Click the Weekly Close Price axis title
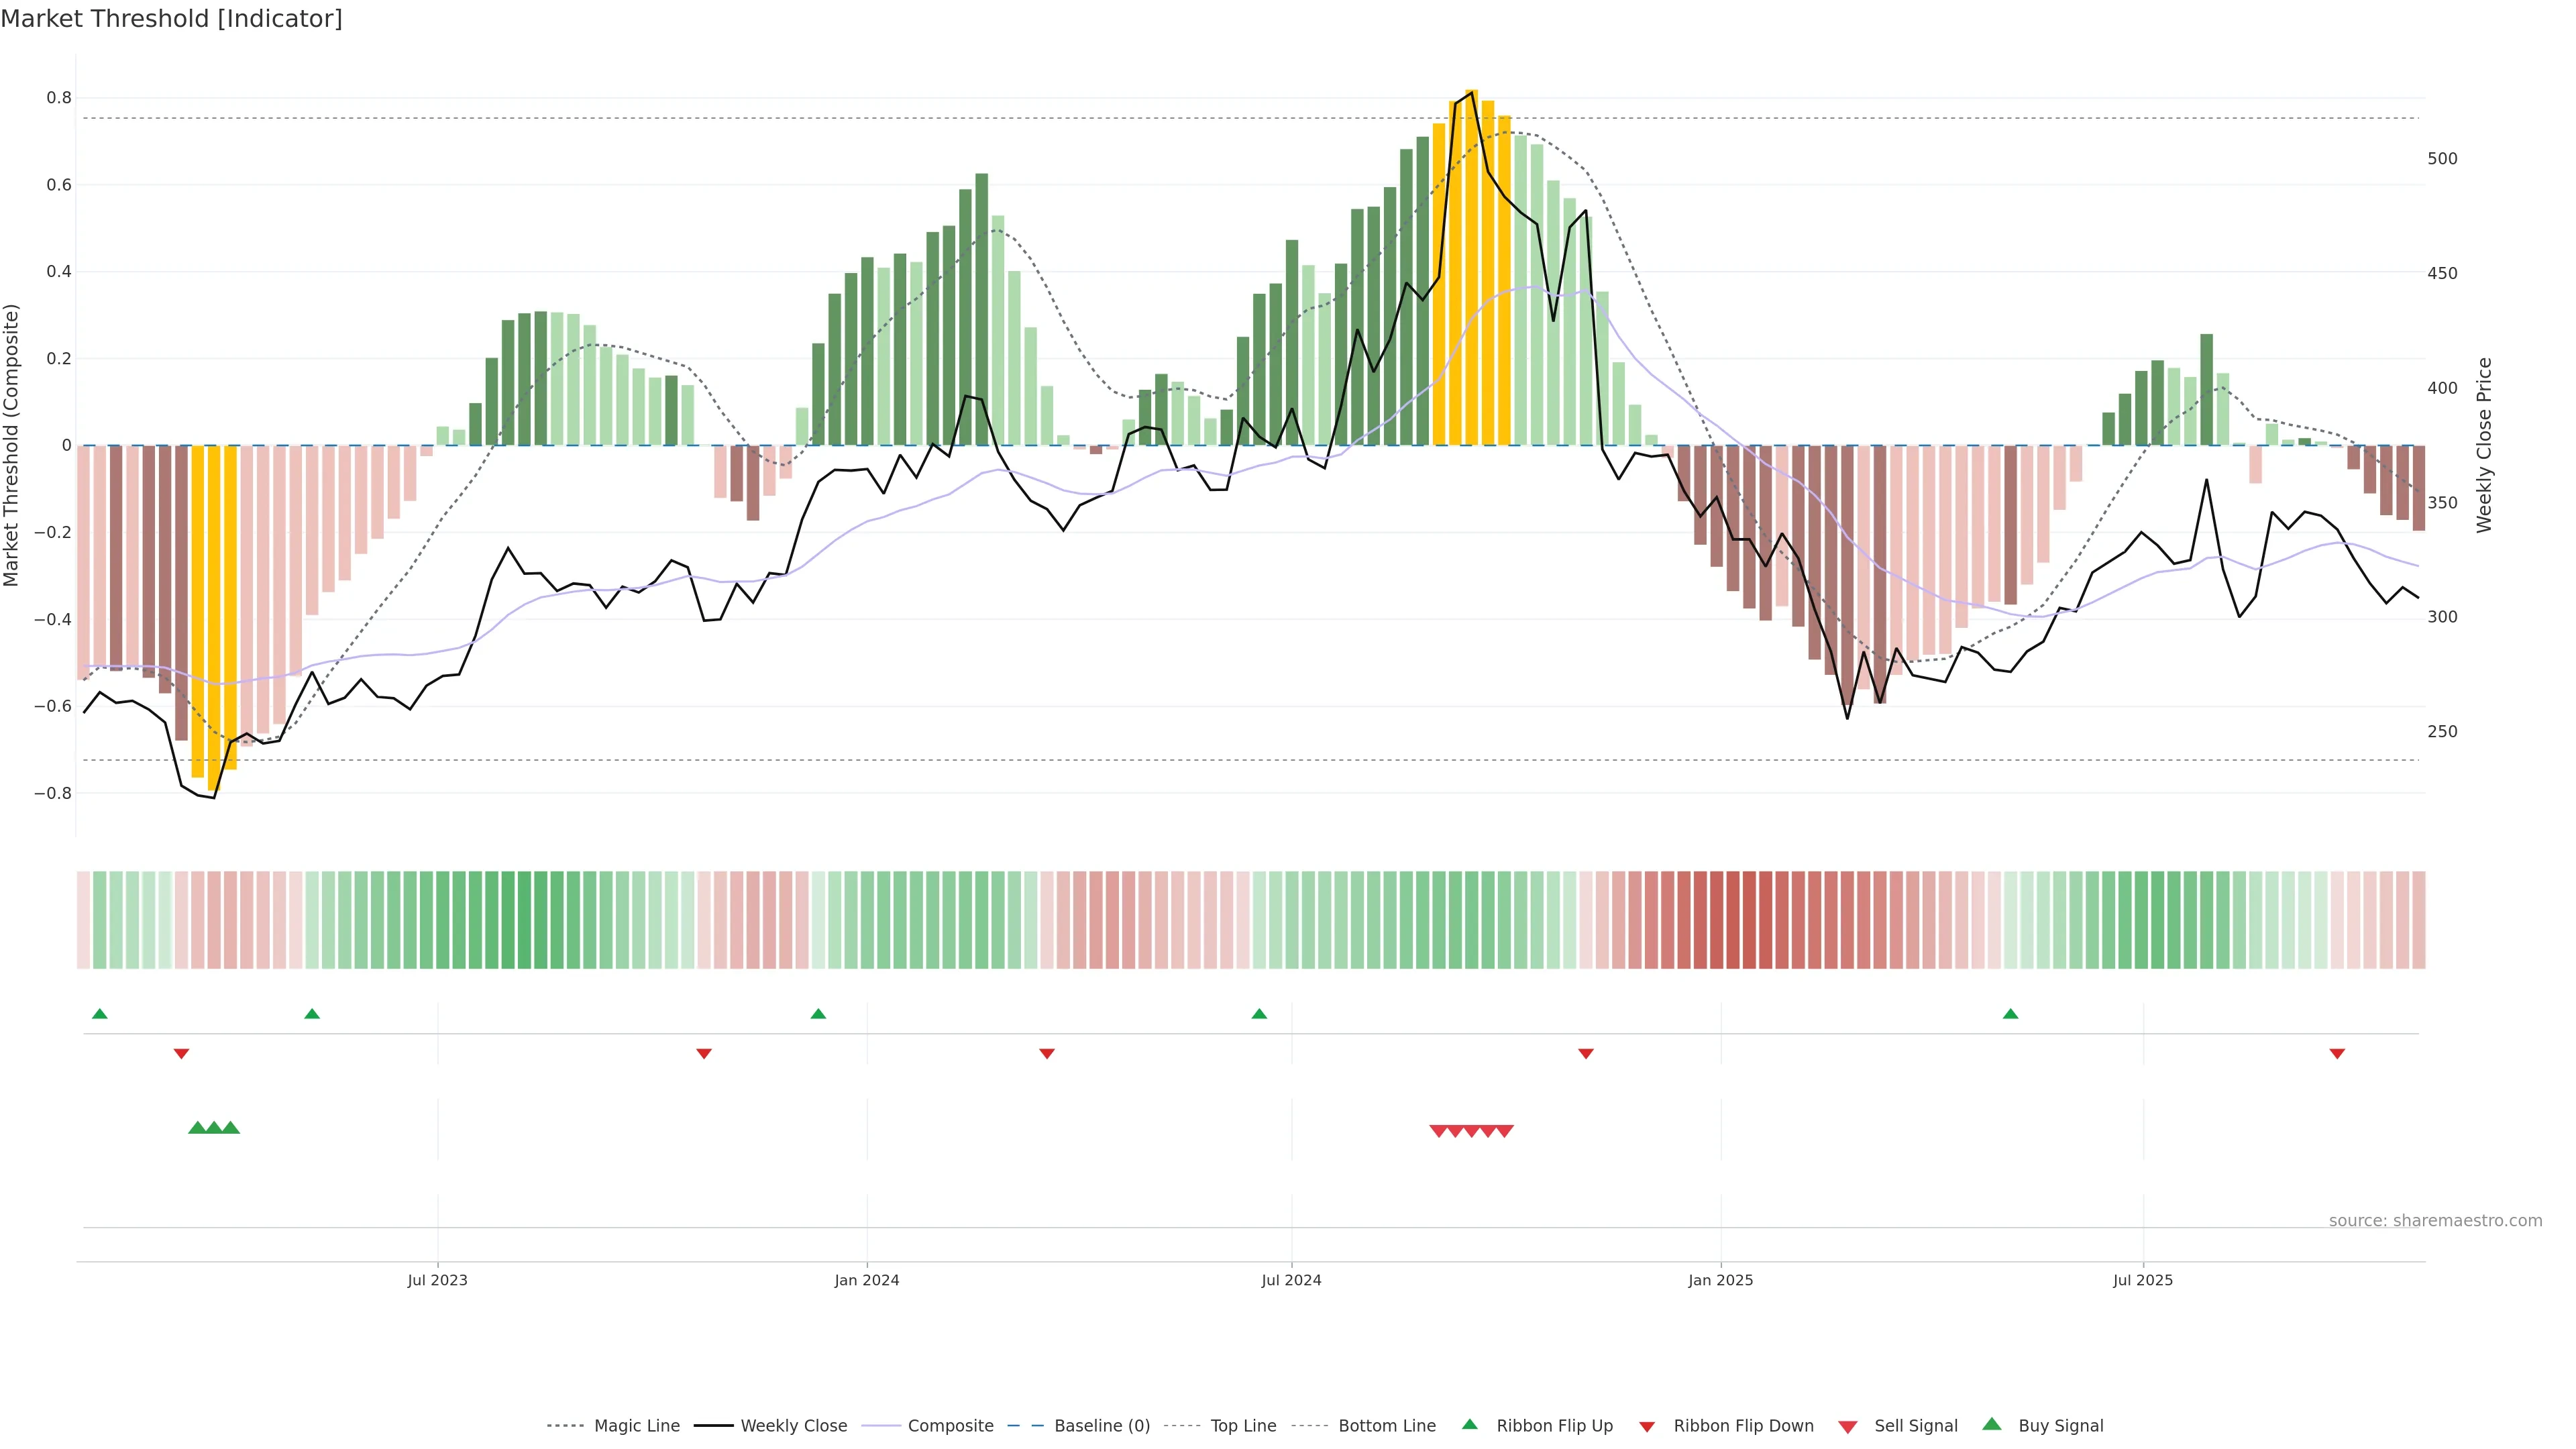2576x1449 pixels. tap(2484, 445)
